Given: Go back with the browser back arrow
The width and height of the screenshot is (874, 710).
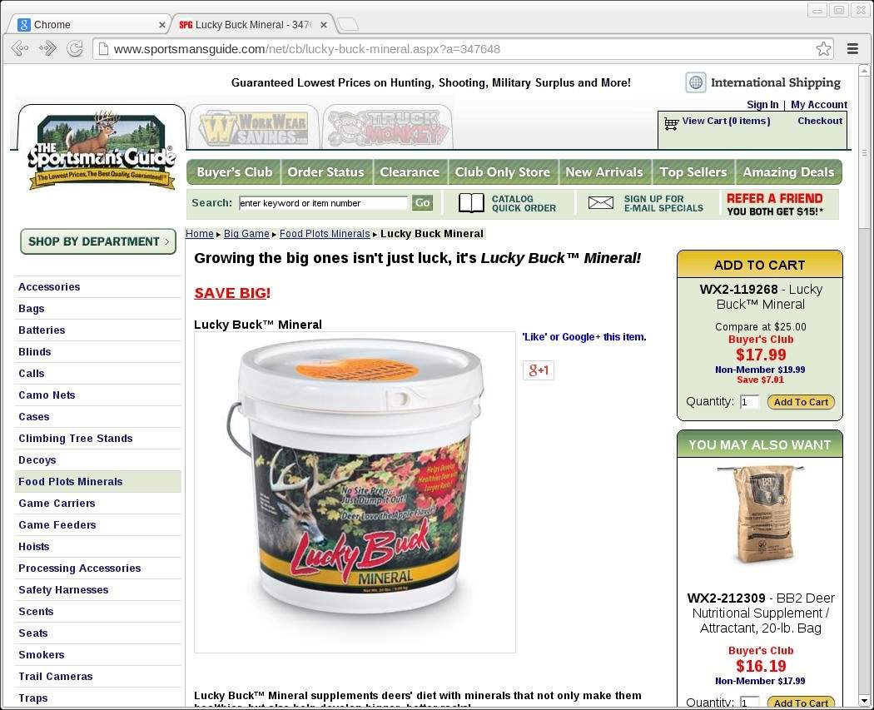Looking at the screenshot, I should tap(19, 49).
